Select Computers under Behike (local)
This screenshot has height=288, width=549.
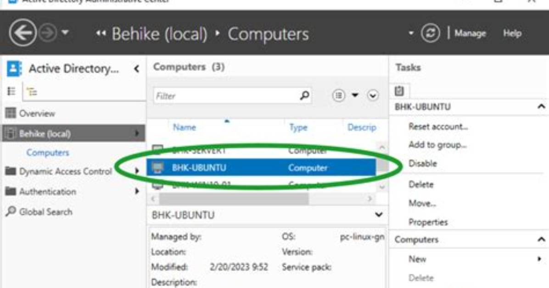(x=48, y=153)
